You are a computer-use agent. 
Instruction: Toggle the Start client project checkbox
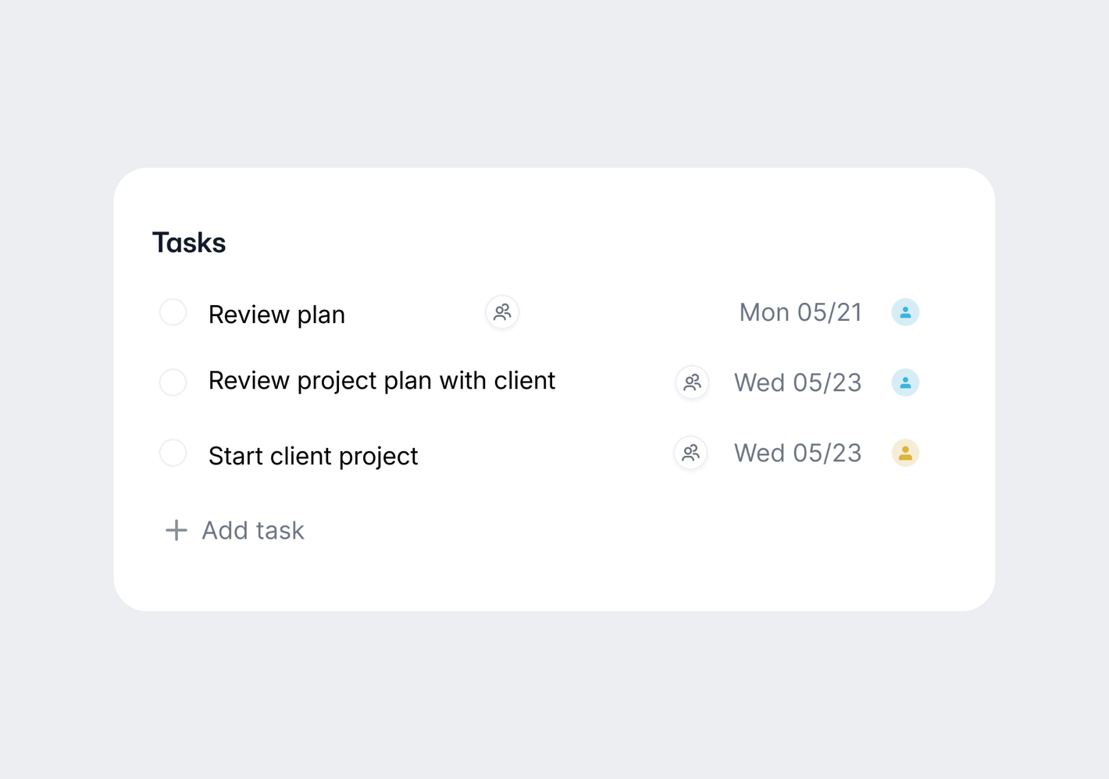tap(173, 453)
